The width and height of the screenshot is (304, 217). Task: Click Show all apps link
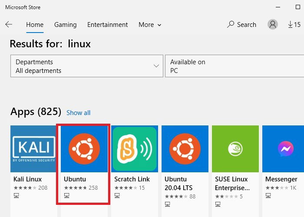click(78, 113)
